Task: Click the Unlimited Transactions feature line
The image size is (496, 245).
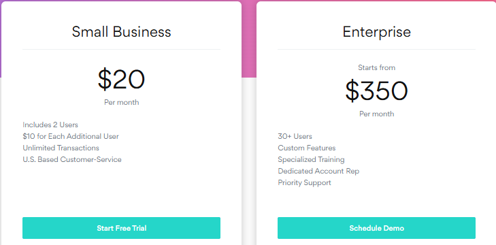Action: pyautogui.click(x=61, y=148)
